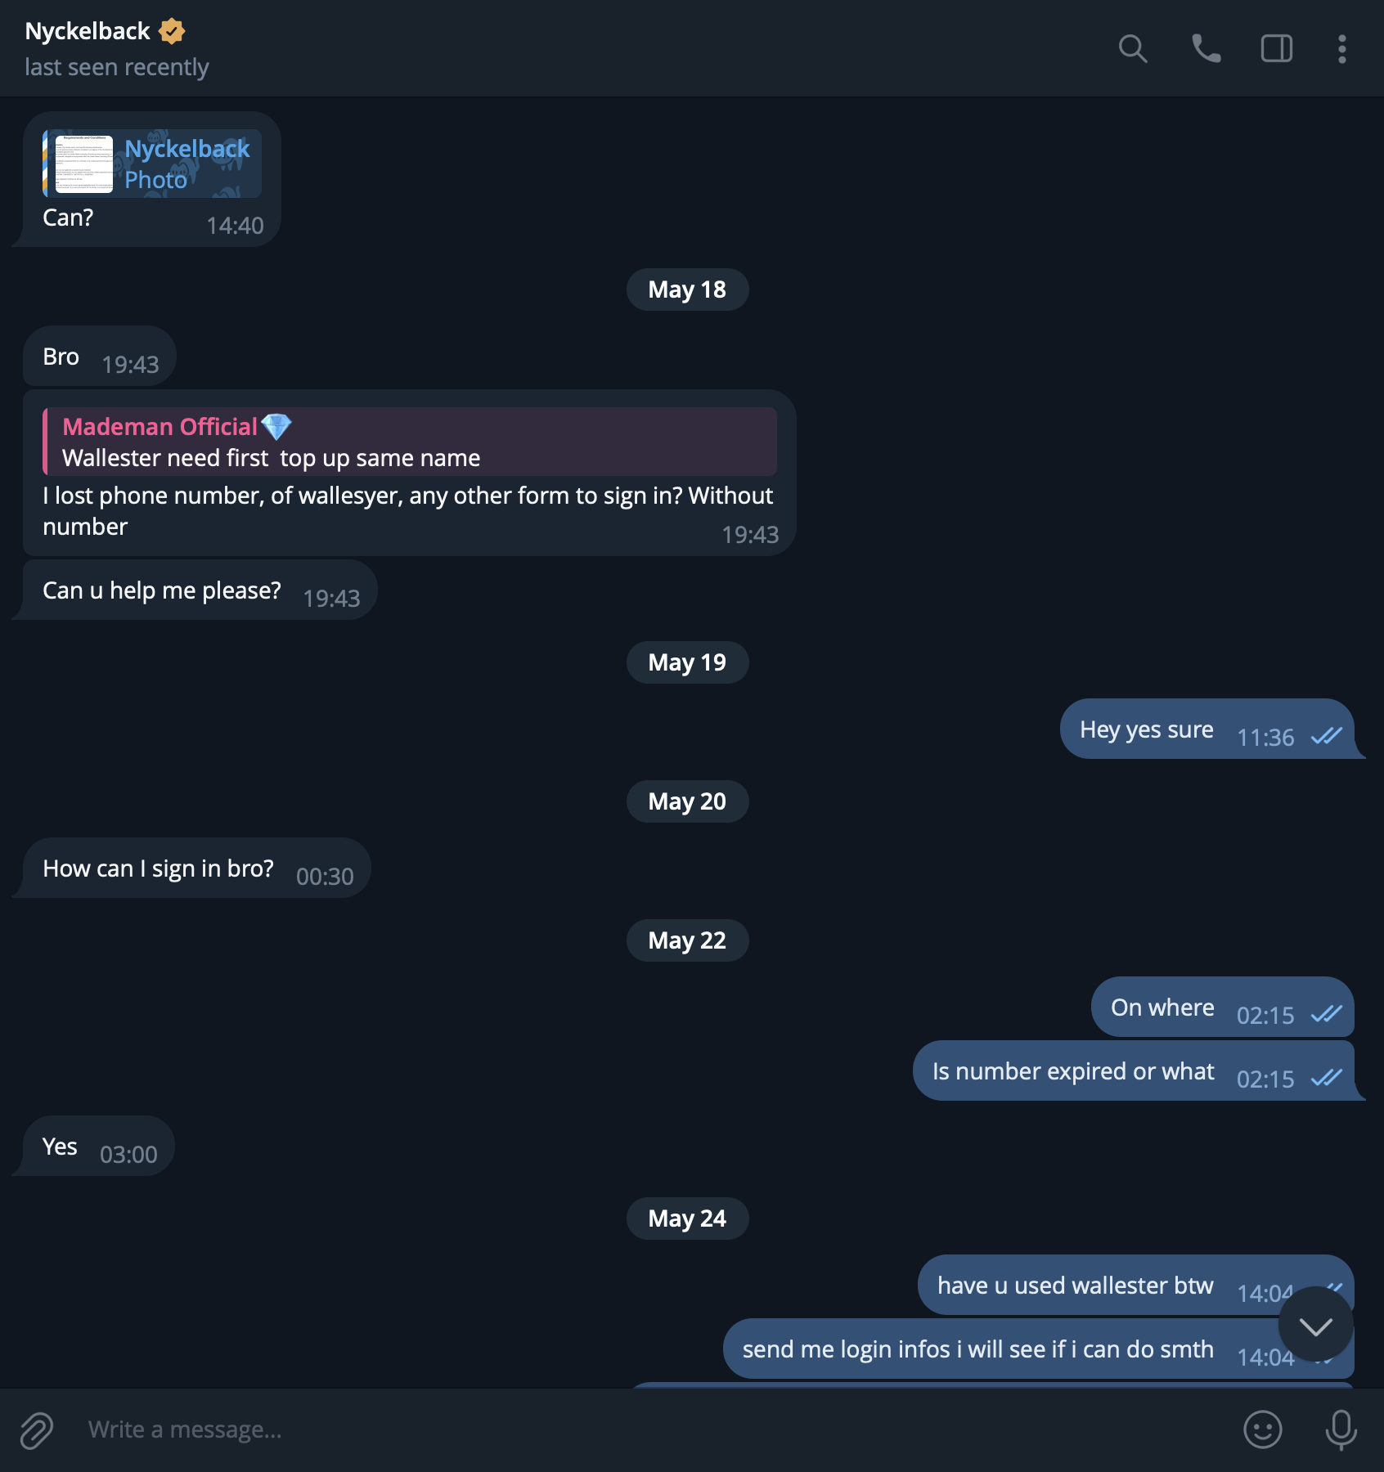Open the replied Nyckelback Photo thumbnail
The height and width of the screenshot is (1472, 1384).
pos(83,164)
